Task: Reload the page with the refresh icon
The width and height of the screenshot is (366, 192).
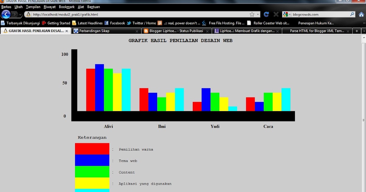Action: point(266,14)
